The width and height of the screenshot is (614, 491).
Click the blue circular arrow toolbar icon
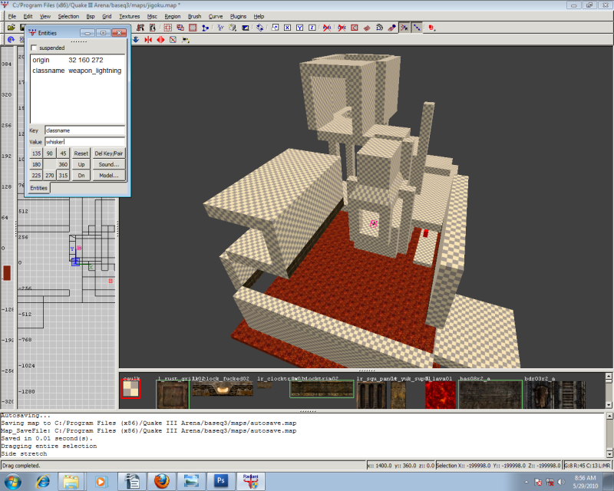coord(11,40)
